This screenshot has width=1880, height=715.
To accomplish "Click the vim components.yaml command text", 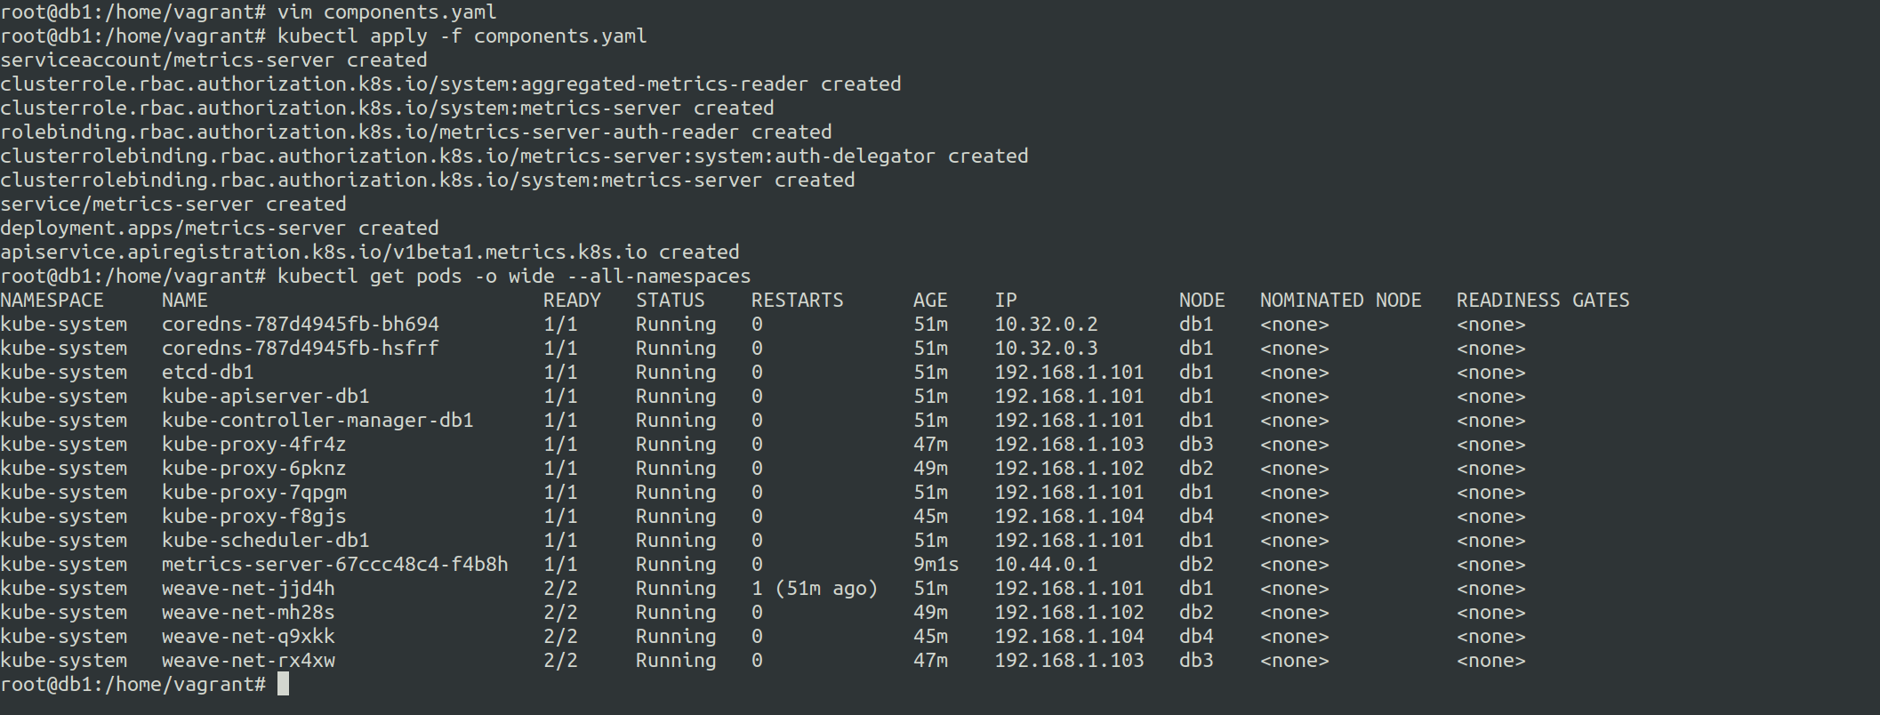I will [387, 12].
